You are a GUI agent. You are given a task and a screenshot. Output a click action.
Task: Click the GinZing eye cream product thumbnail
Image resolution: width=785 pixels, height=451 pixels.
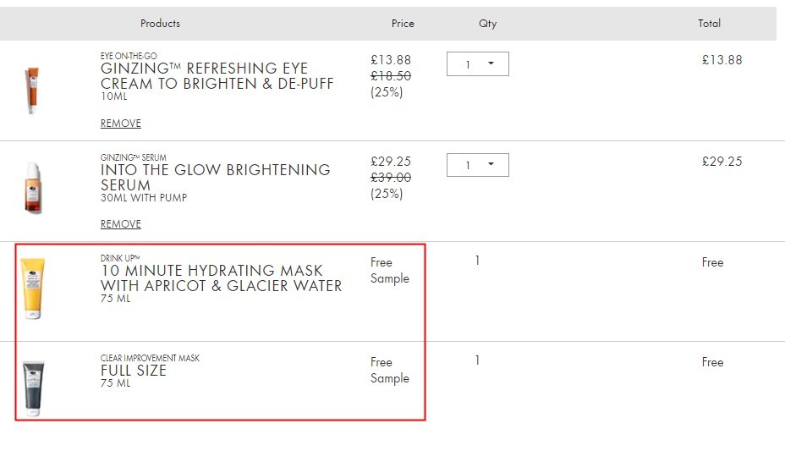pos(32,91)
